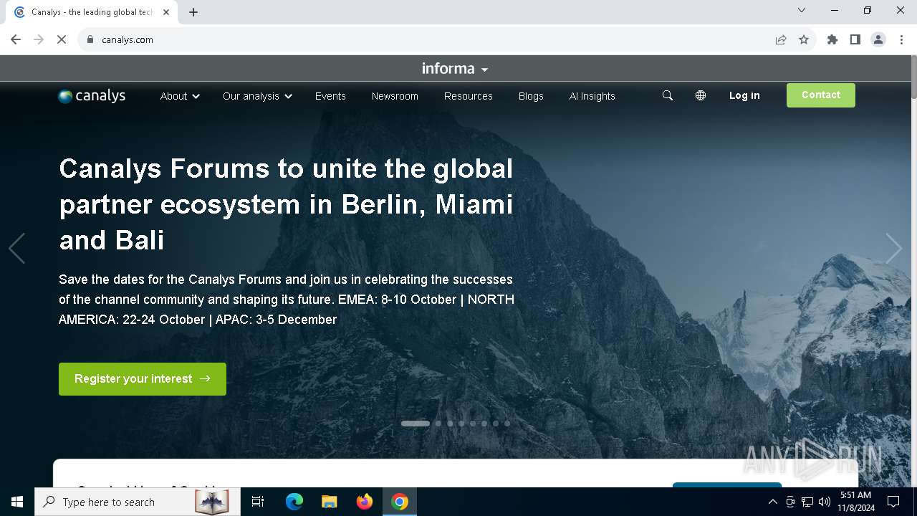Show hidden system tray icons chevron
Screen dimensions: 917x516
[x=772, y=502]
